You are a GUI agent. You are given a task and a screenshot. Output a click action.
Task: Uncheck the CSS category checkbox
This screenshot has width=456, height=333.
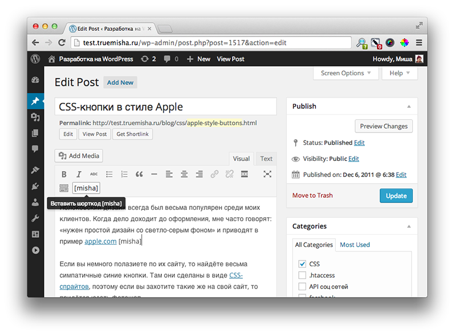[302, 264]
